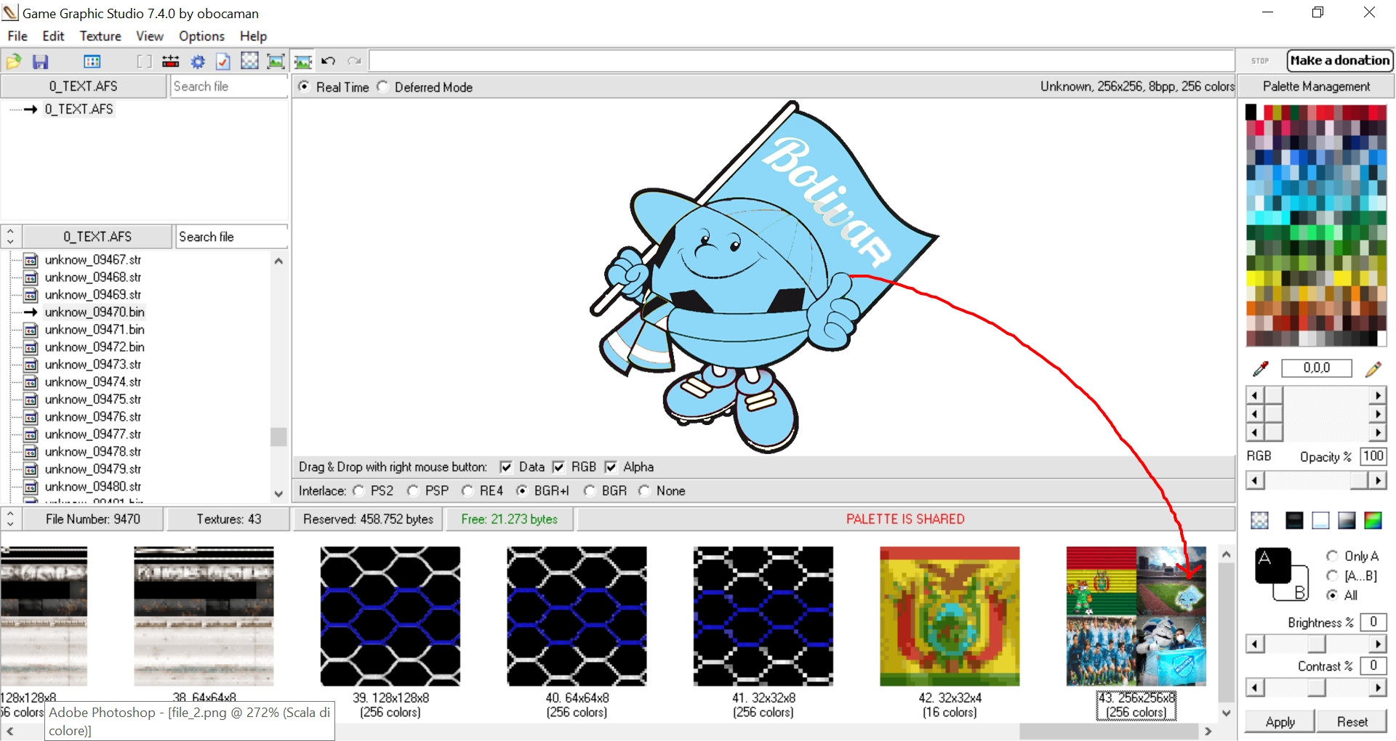Select the Real Time mode option
1396x741 pixels.
[x=305, y=86]
